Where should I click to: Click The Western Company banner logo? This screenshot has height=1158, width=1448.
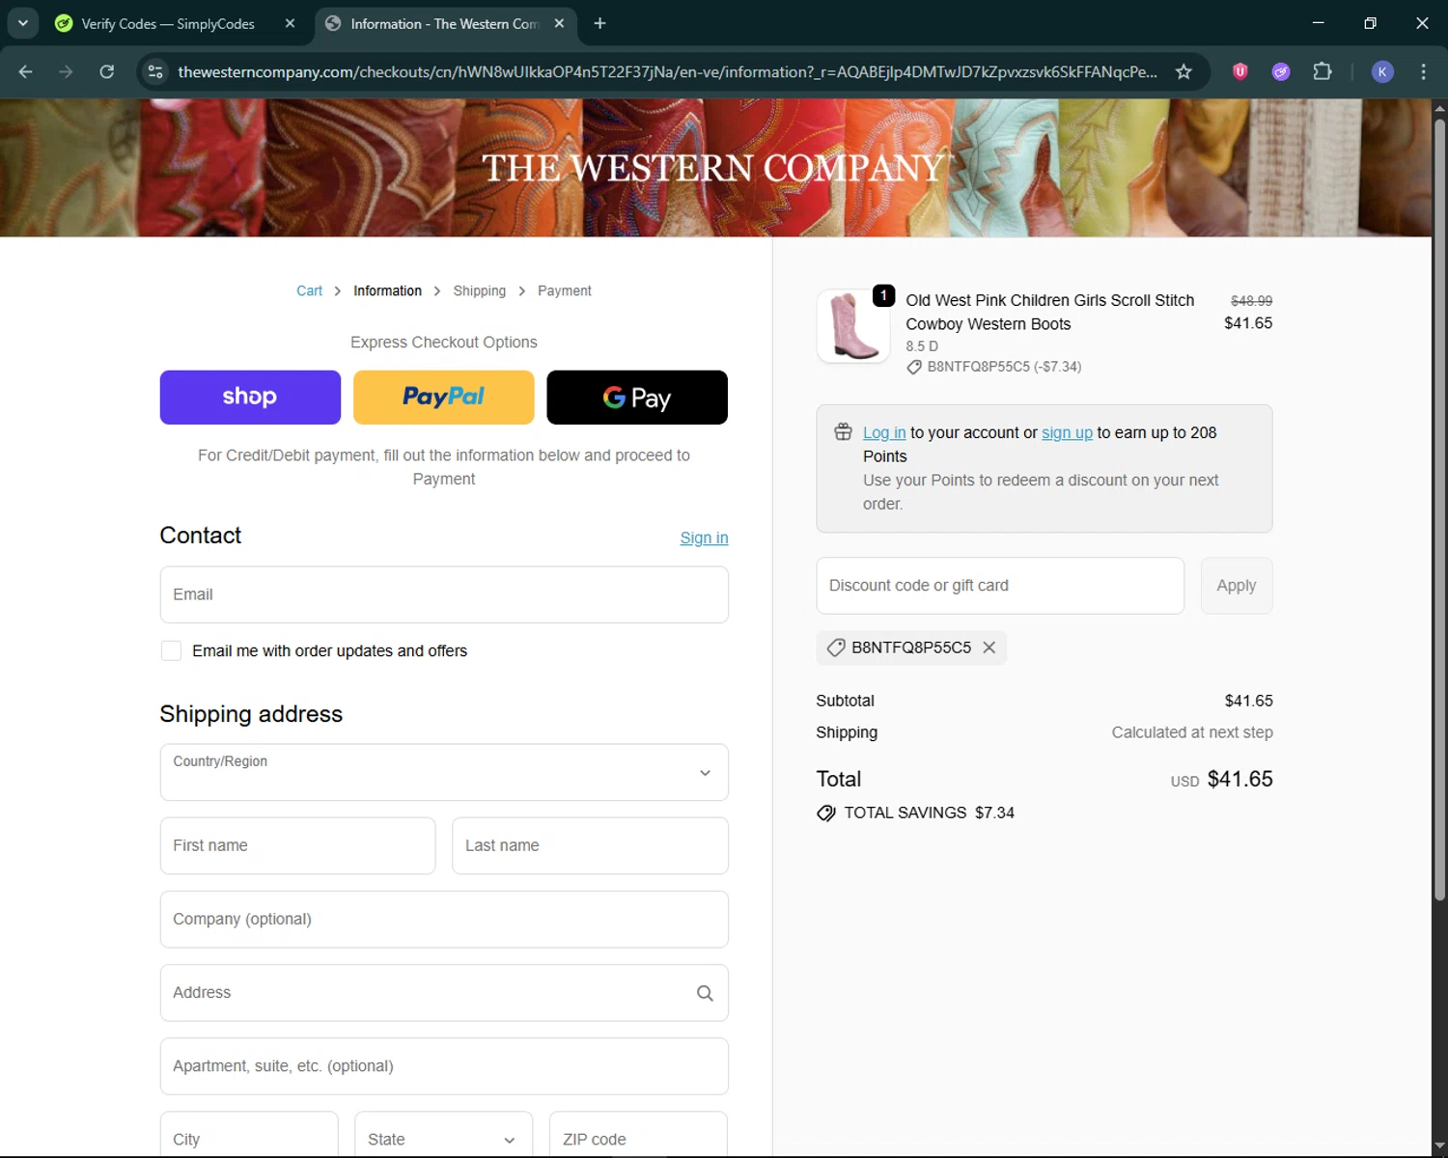714,168
